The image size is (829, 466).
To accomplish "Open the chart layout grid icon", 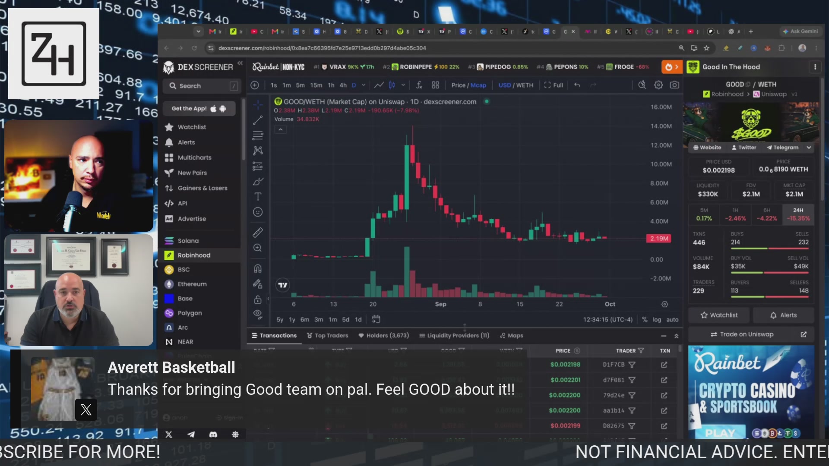I will [x=435, y=85].
